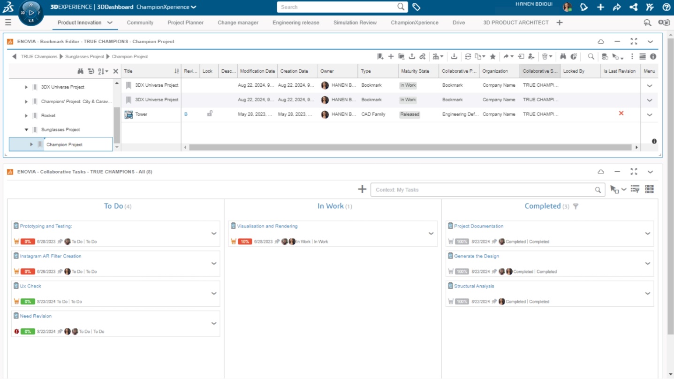The height and width of the screenshot is (379, 674).
Task: Click revision B link in Tower row
Action: click(186, 114)
